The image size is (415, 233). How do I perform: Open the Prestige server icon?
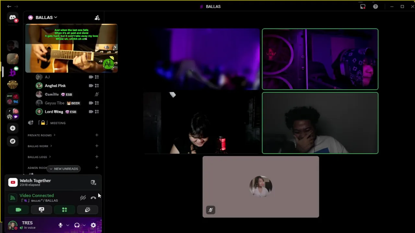[x=13, y=85]
